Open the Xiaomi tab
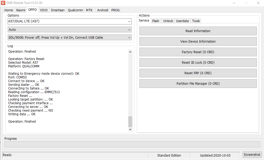The image size is (264, 160). (21, 10)
